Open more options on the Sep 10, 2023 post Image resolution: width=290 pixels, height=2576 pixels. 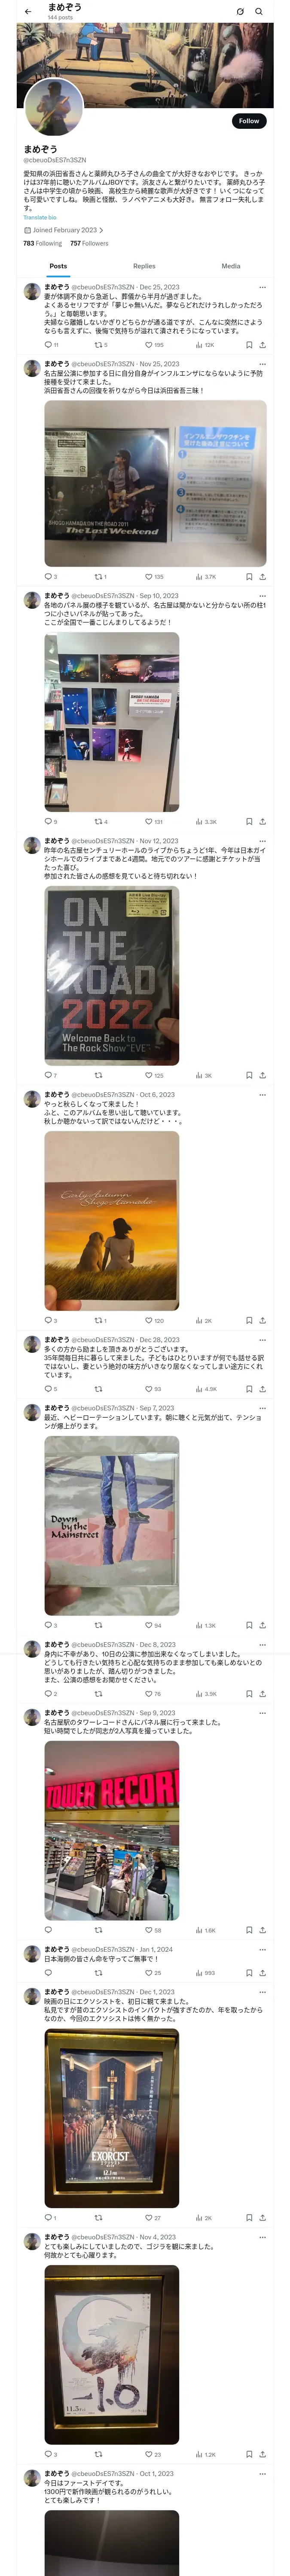click(x=262, y=596)
